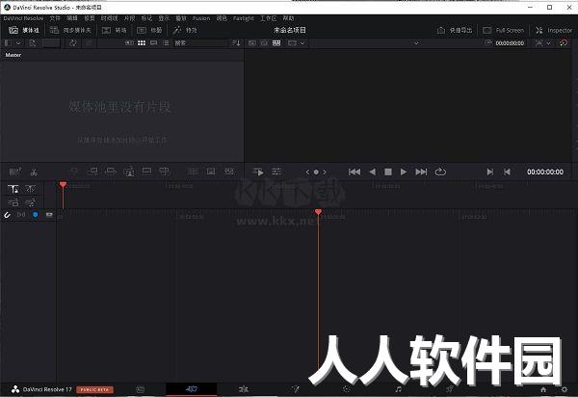This screenshot has height=397, width=578.
Task: Open the Cut page tab
Action: tap(192, 389)
